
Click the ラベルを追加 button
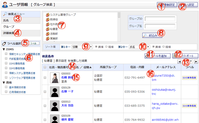point(158,56)
